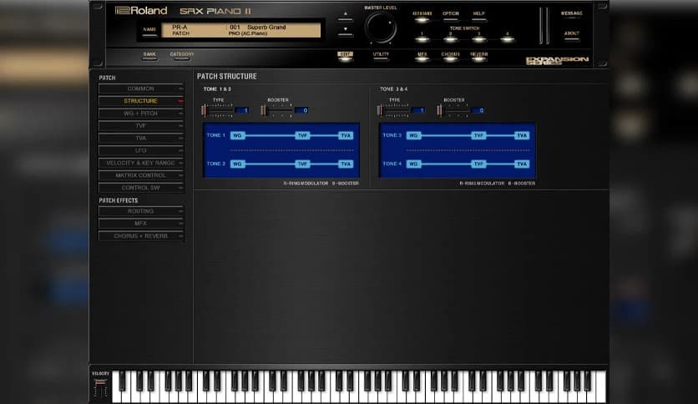Click the patch down arrow button

pos(345,31)
